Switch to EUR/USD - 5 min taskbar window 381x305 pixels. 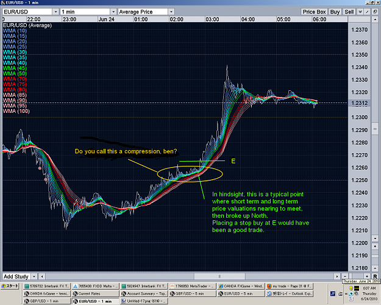241,294
